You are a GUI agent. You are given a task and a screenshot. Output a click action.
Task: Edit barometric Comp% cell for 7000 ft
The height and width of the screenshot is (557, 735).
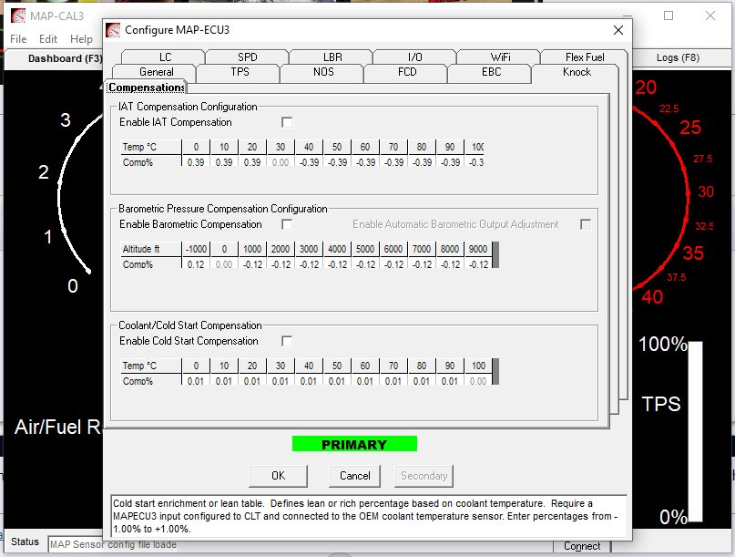pos(422,264)
